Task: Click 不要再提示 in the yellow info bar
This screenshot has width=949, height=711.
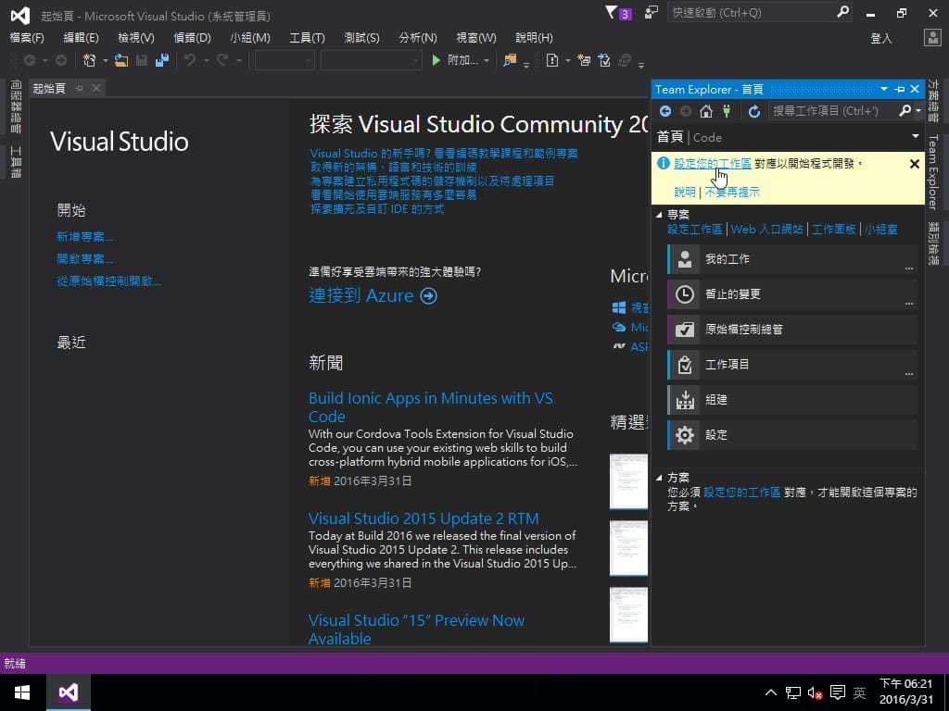Action: point(732,193)
